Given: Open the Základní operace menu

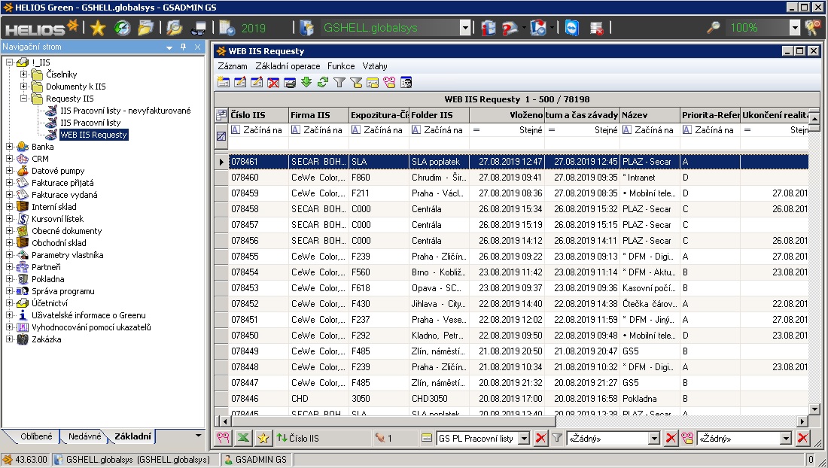Looking at the screenshot, I should 288,66.
